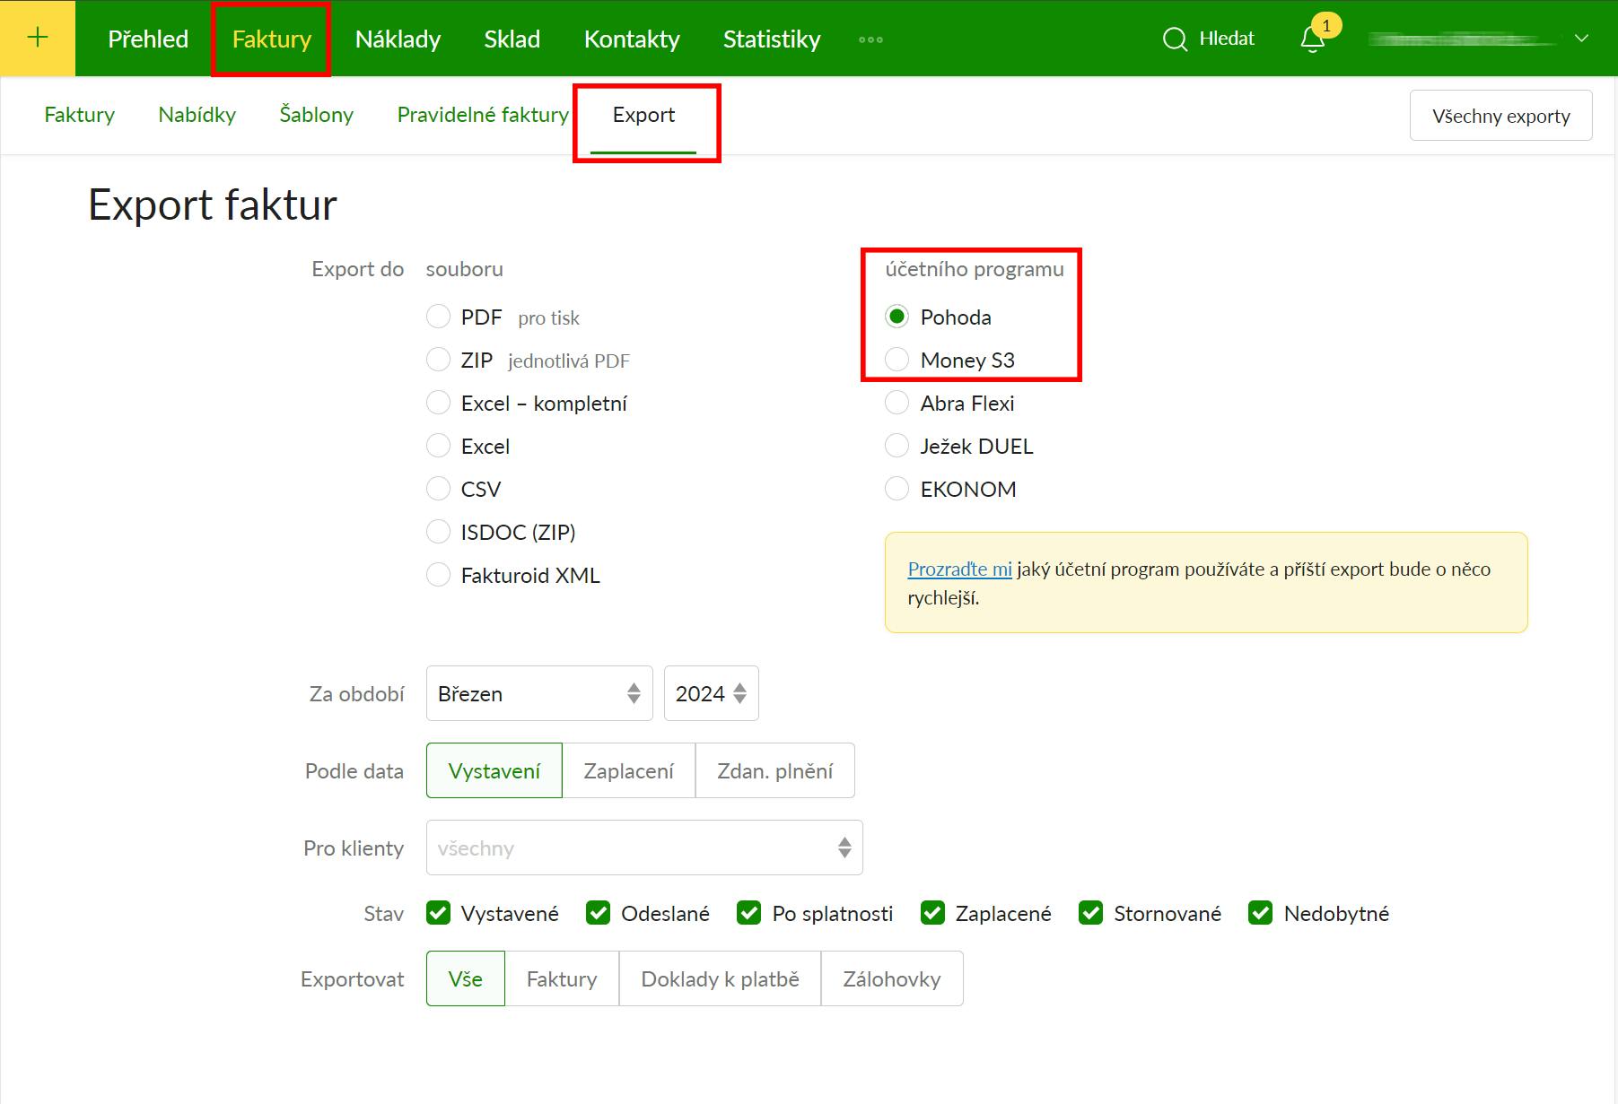Select PDF pro tisk radio option

438,317
